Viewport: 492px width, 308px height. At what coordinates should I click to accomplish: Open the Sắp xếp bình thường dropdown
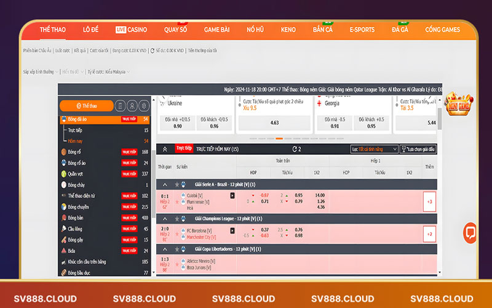pyautogui.click(x=41, y=72)
